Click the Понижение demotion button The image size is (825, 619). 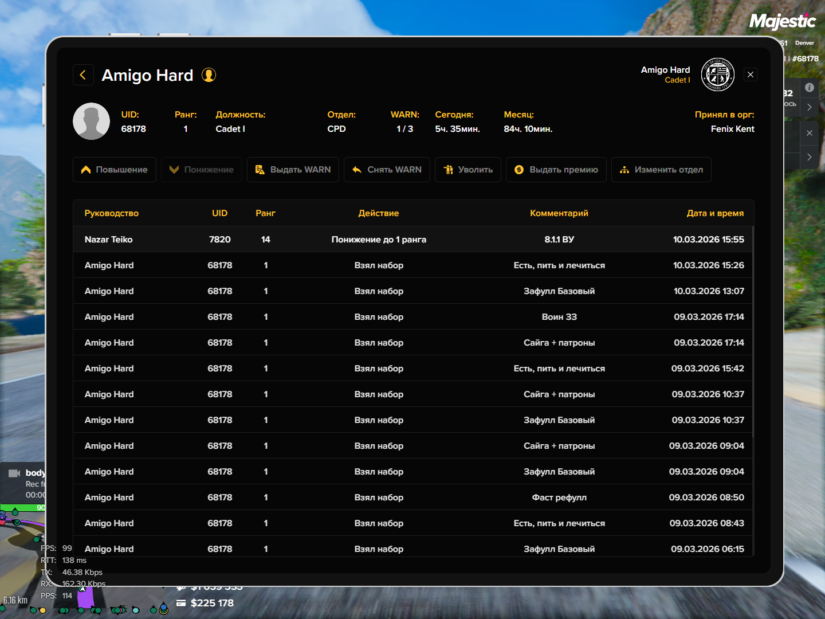point(202,170)
